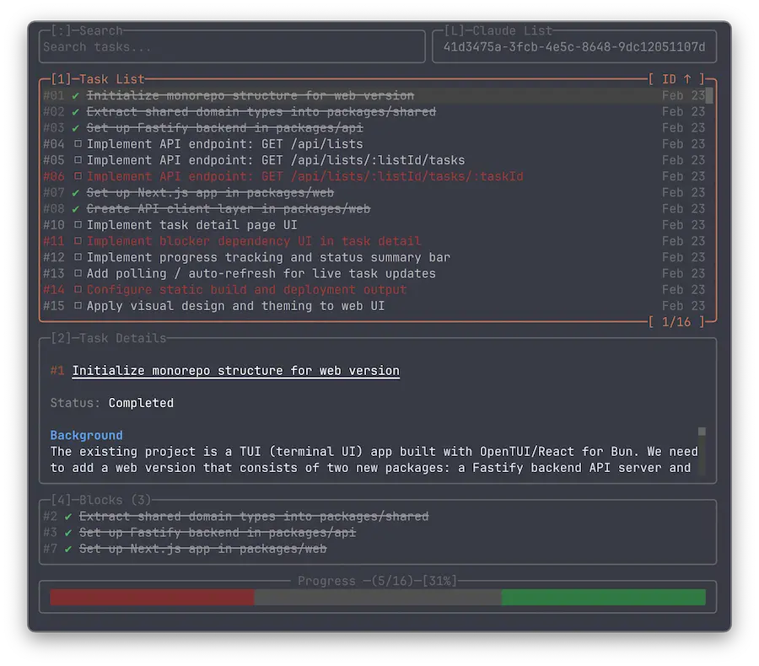Toggle the checkbox on task #10 detail page UI
This screenshot has width=759, height=666.
pyautogui.click(x=77, y=225)
